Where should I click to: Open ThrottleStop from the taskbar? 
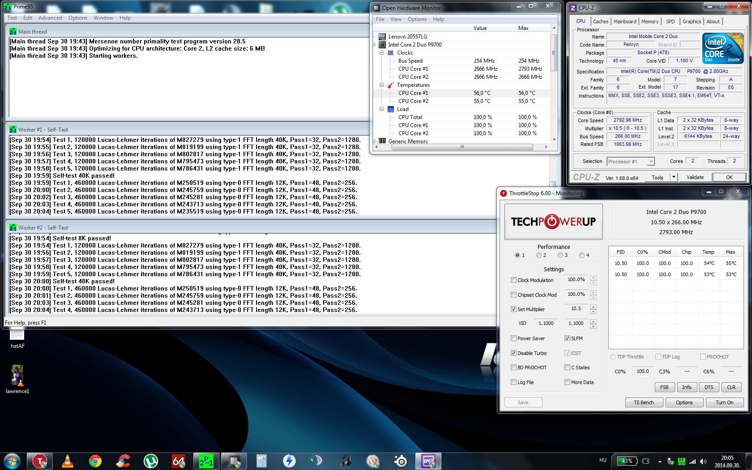coord(40,461)
